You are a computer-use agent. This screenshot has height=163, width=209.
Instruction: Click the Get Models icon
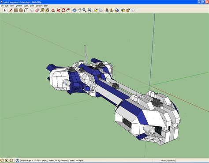[x=107, y=10]
